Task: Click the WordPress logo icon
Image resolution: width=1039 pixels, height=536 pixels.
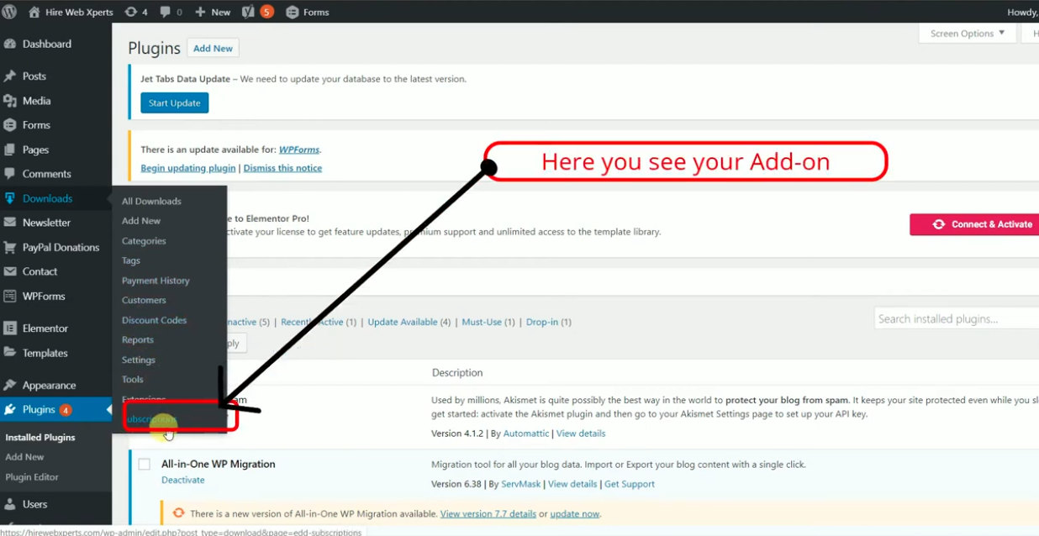Action: click(x=9, y=12)
